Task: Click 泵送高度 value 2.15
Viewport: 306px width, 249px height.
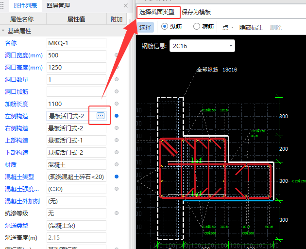Action: pyautogui.click(x=76, y=237)
